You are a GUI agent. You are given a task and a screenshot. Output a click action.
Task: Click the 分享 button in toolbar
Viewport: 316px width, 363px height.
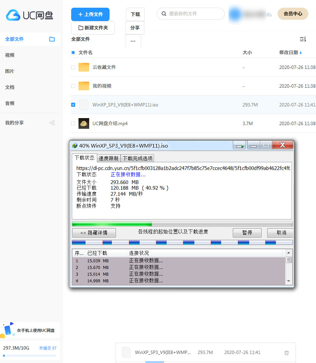coord(135,28)
